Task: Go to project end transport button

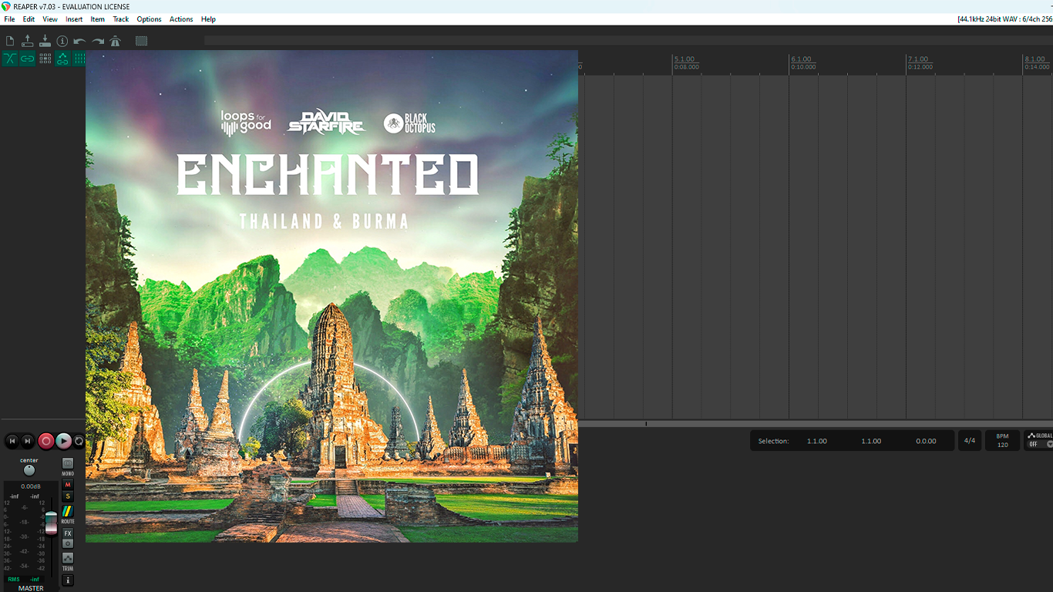Action: point(27,441)
